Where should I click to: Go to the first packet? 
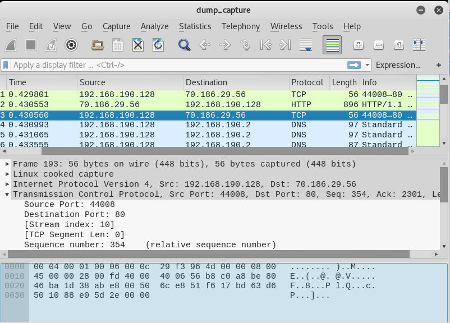pos(265,45)
